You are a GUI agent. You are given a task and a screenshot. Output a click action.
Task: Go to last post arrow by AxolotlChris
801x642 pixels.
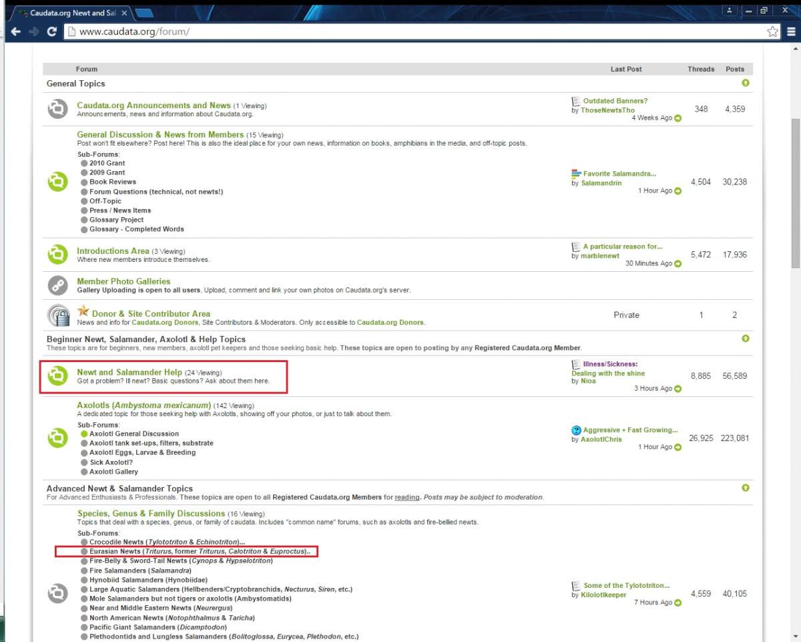pos(678,448)
